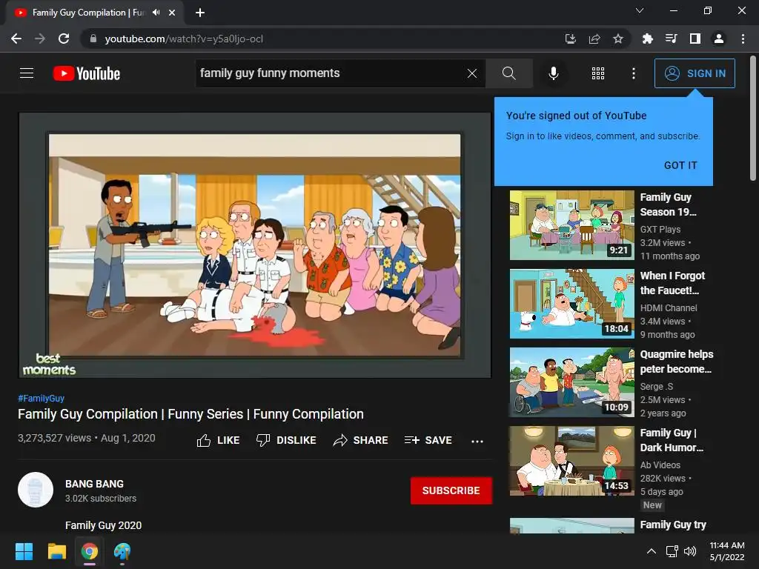This screenshot has width=759, height=569.
Task: Open the tab search chevron
Action: 640,10
